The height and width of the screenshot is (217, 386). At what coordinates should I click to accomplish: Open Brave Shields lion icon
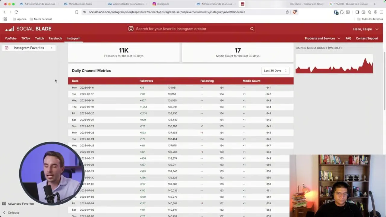pyautogui.click(x=295, y=12)
